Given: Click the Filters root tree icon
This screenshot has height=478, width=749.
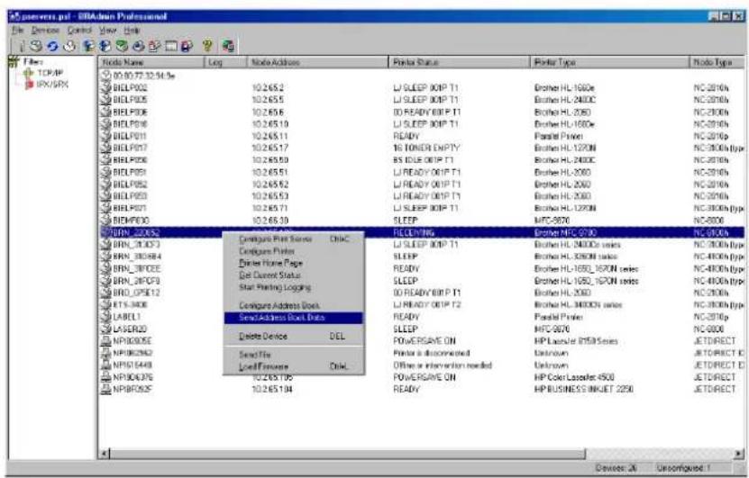Looking at the screenshot, I should pos(14,62).
